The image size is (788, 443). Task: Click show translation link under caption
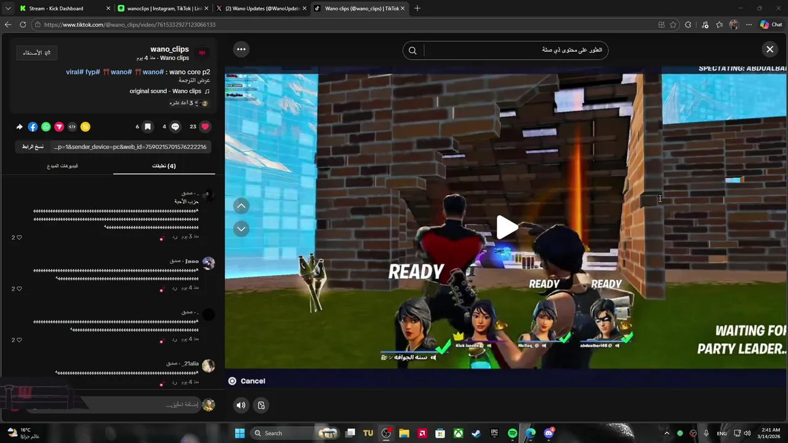coord(195,81)
